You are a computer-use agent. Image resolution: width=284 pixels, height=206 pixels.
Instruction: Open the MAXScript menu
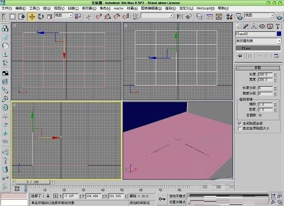tap(206, 9)
